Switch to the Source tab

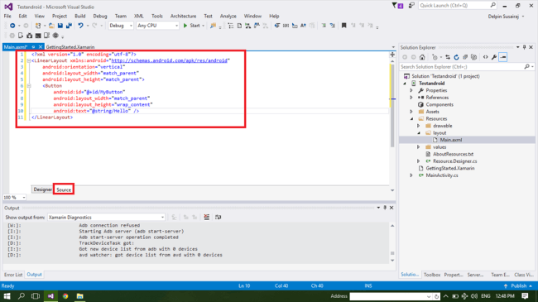click(x=64, y=189)
